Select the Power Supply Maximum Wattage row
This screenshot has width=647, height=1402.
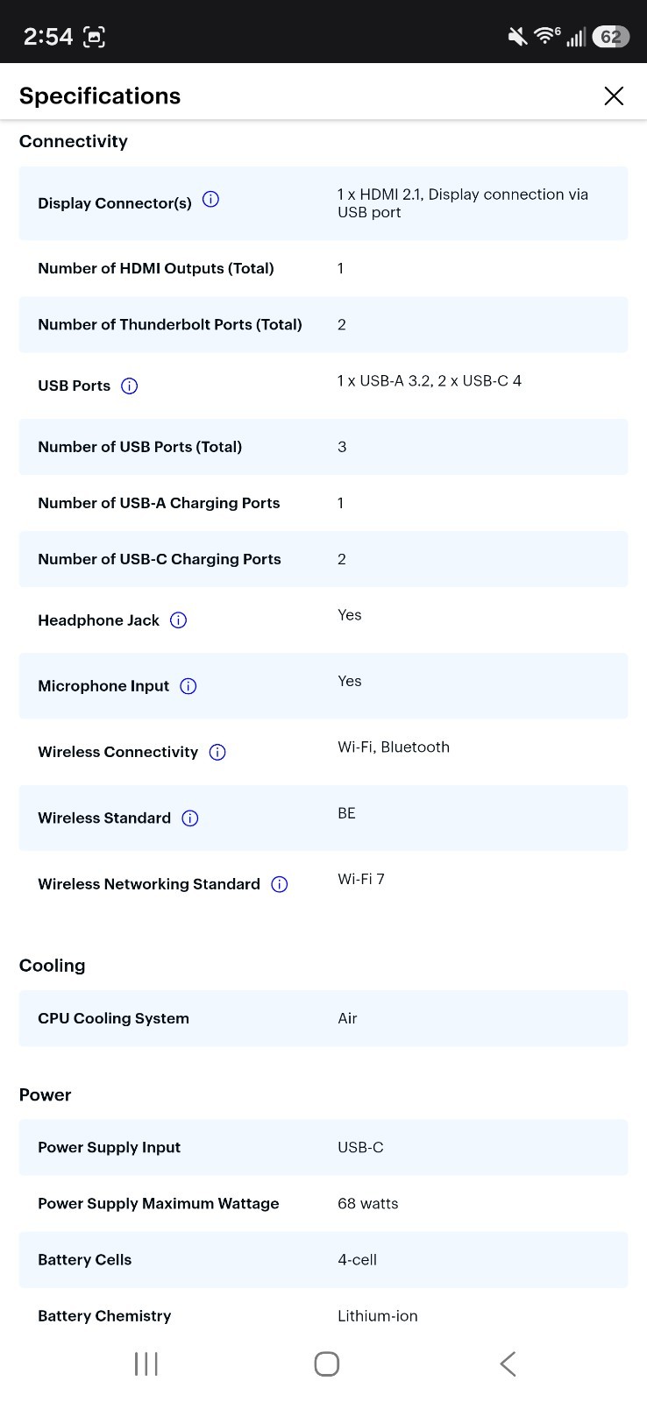click(323, 1204)
